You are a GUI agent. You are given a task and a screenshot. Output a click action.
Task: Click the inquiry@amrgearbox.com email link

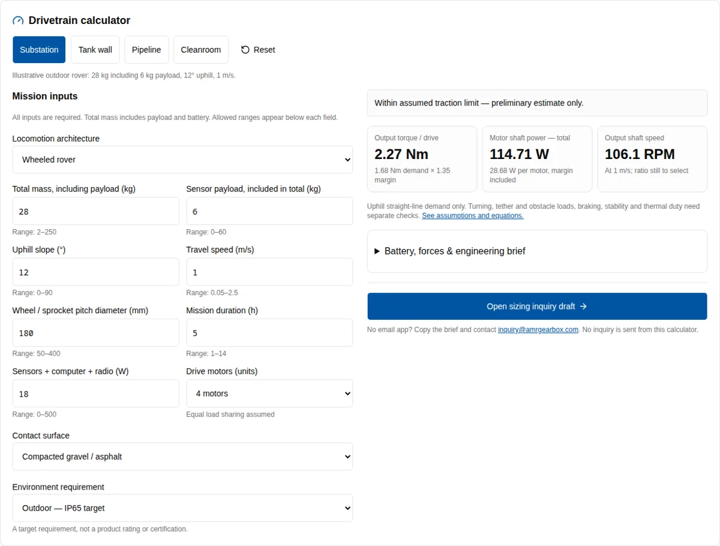[538, 330]
